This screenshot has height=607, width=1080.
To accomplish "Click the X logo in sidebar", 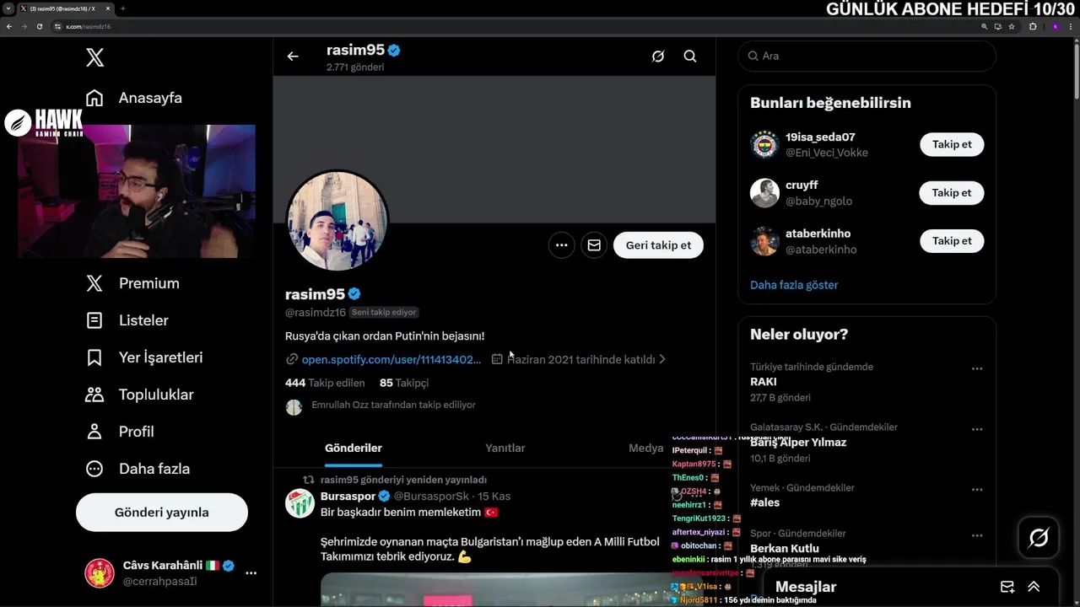I will coord(95,57).
